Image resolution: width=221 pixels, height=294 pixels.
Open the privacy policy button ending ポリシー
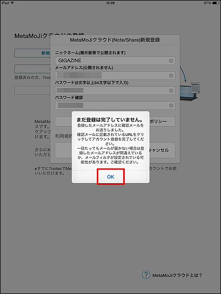pos(162,121)
